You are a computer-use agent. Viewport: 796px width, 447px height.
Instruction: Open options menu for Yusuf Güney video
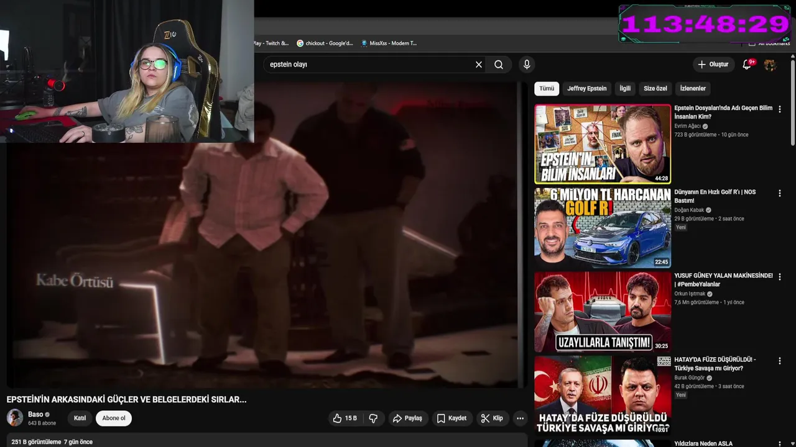pyautogui.click(x=780, y=277)
